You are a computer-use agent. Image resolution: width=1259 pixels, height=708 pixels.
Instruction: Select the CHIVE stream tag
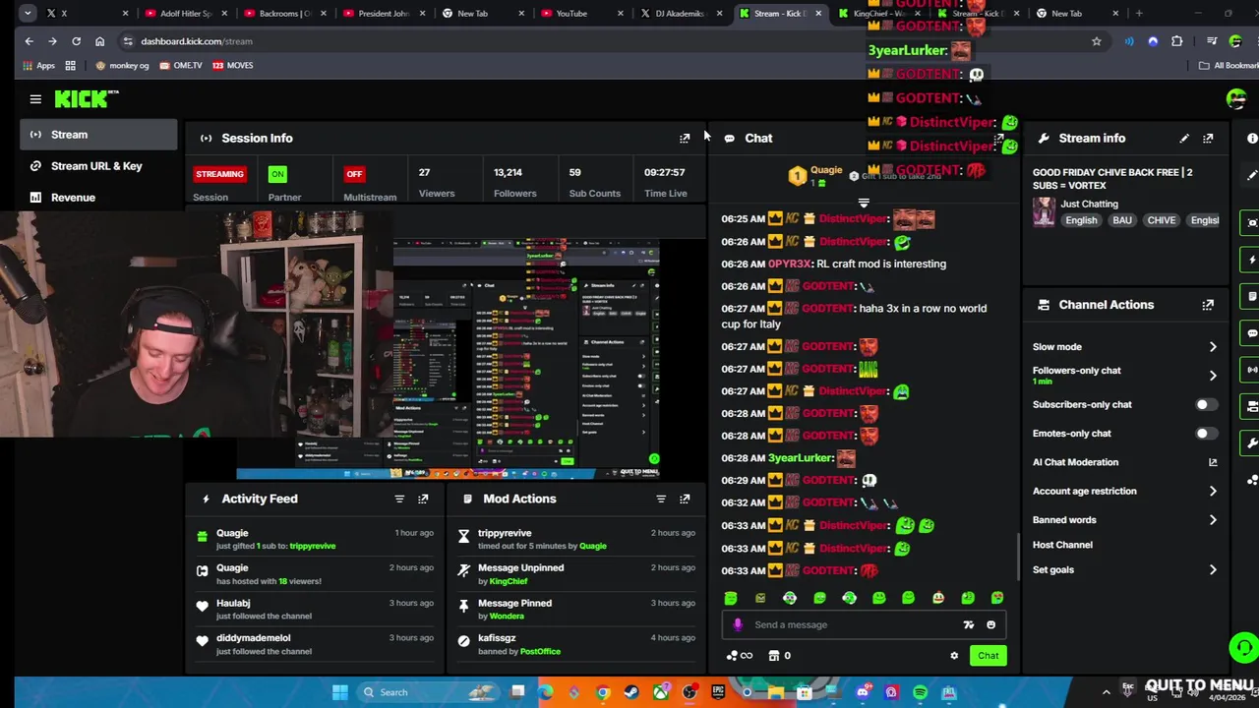[x=1161, y=220]
